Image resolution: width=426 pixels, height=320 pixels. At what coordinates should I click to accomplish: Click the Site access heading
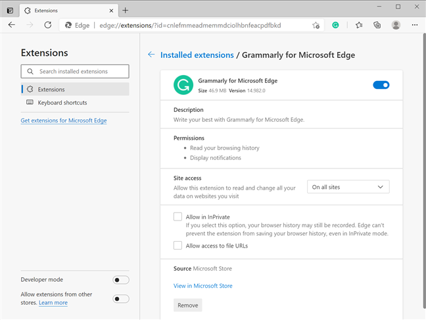187,178
